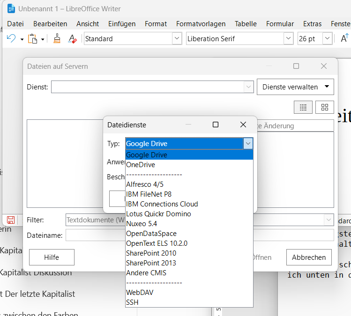This screenshot has height=316, width=351.
Task: Collapse the Typ dropdown via its arrow
Action: [248, 143]
